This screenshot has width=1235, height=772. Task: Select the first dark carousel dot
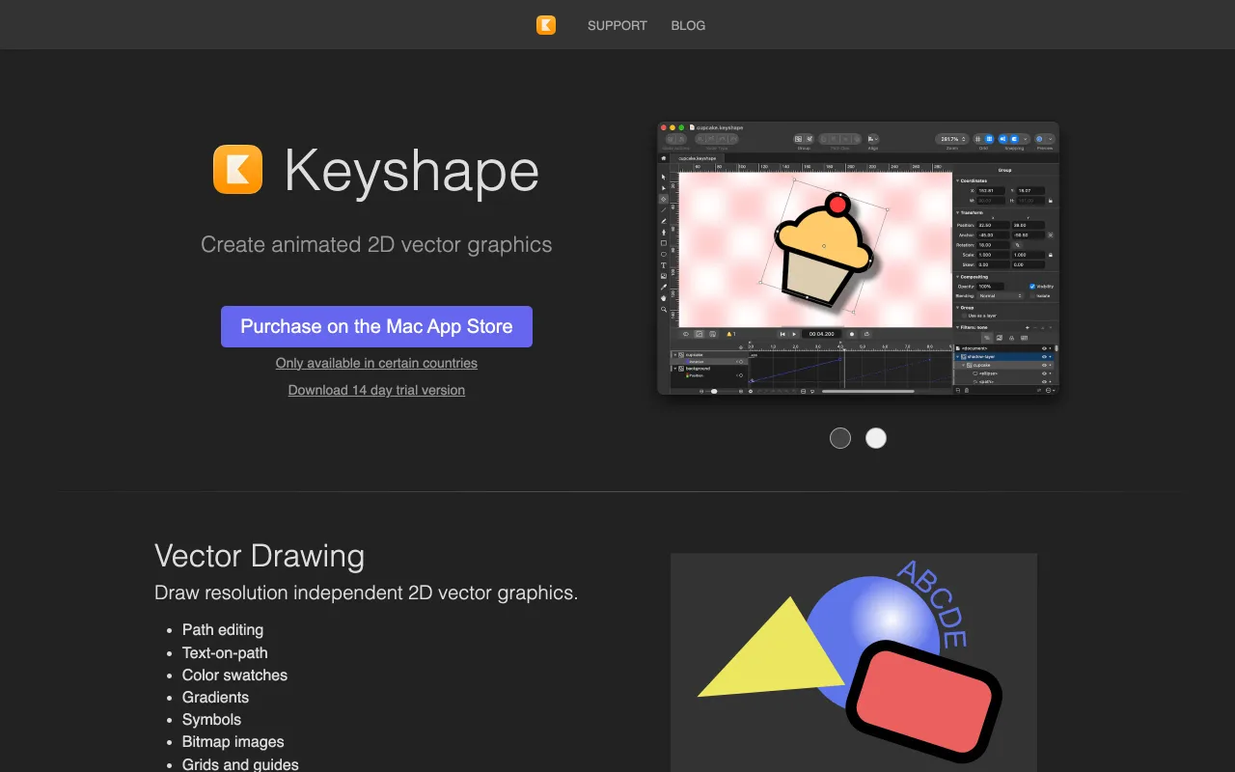[840, 438]
